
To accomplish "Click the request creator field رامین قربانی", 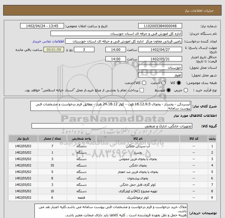I will pyautogui.click(x=124, y=41).
